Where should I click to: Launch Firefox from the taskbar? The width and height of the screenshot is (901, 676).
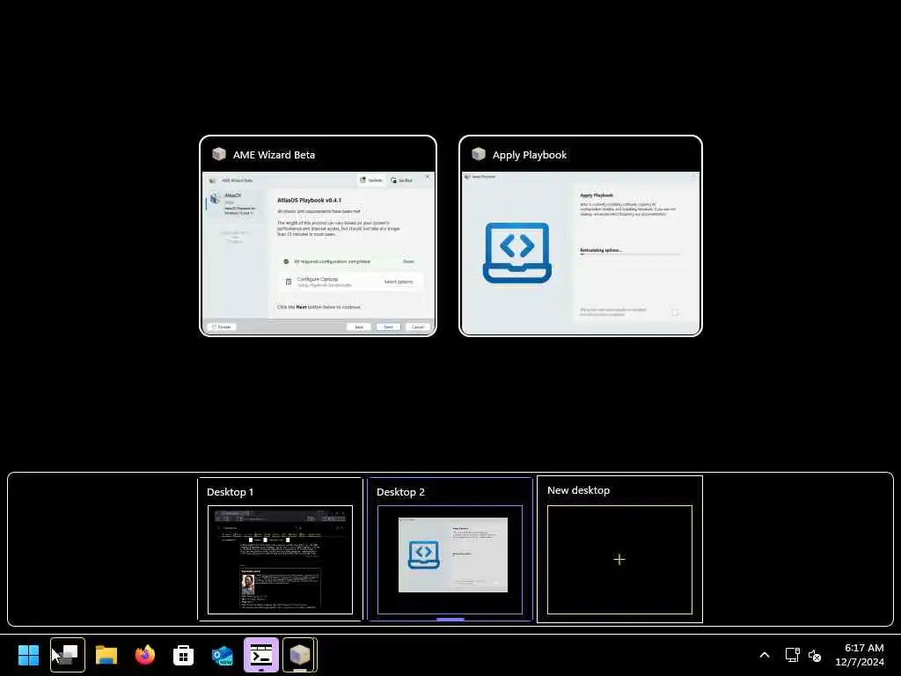coord(145,655)
